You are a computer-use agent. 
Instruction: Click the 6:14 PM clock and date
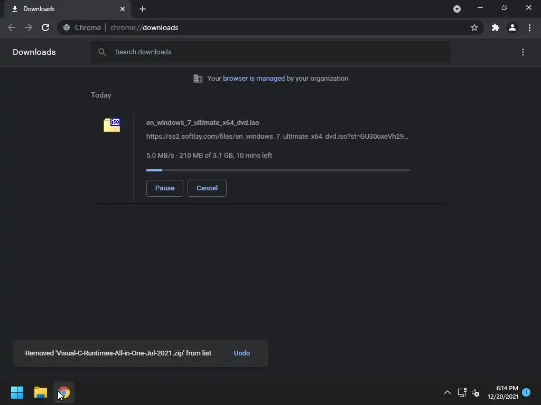pos(503,392)
